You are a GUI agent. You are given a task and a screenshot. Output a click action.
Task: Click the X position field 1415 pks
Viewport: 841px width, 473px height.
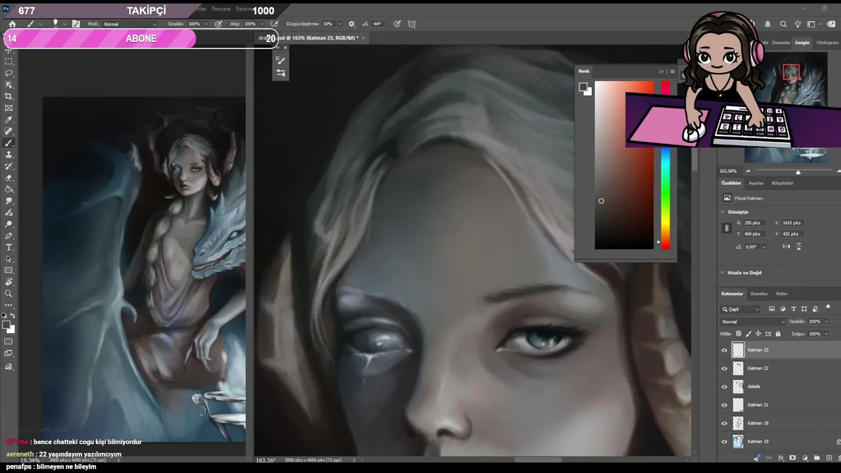pyautogui.click(x=793, y=223)
